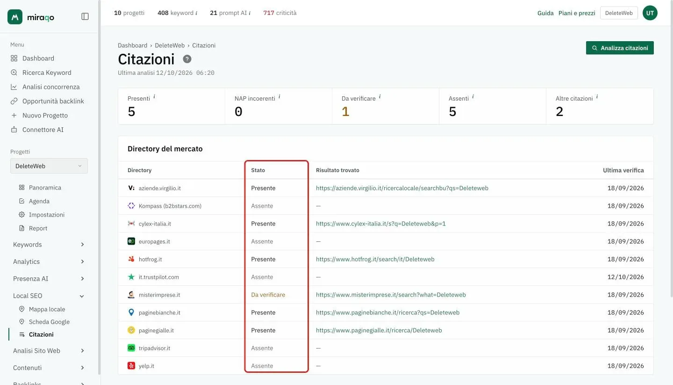Click info icon next to Da verificare
673x385 pixels.
coord(380,96)
